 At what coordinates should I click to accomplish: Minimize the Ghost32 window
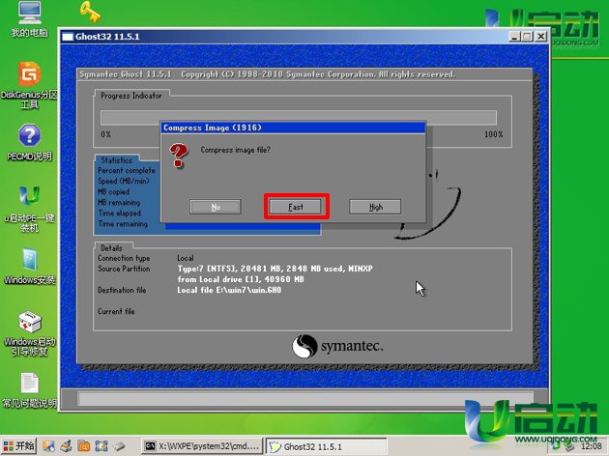click(x=514, y=37)
